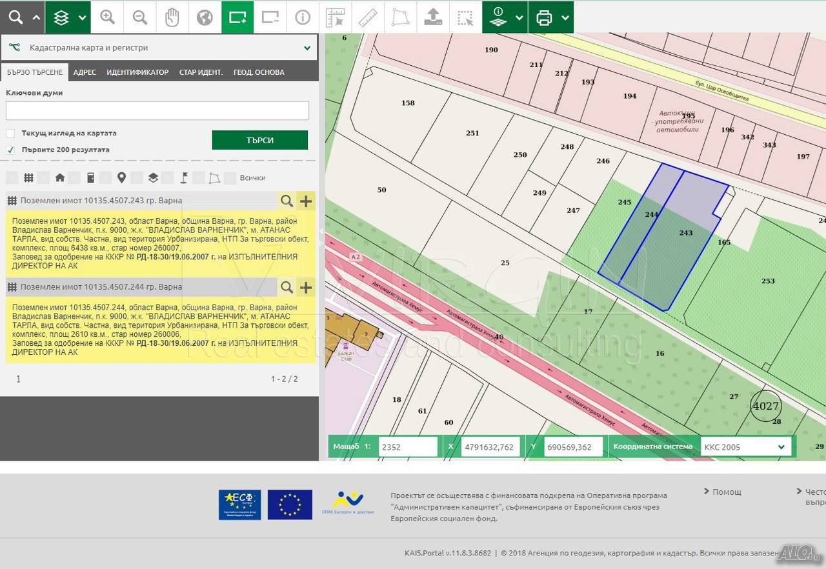Show full extent with globe icon

coord(205,17)
